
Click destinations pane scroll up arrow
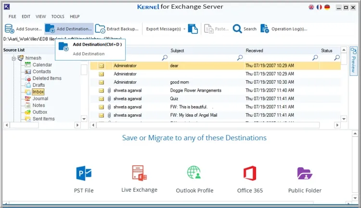(x=355, y=134)
